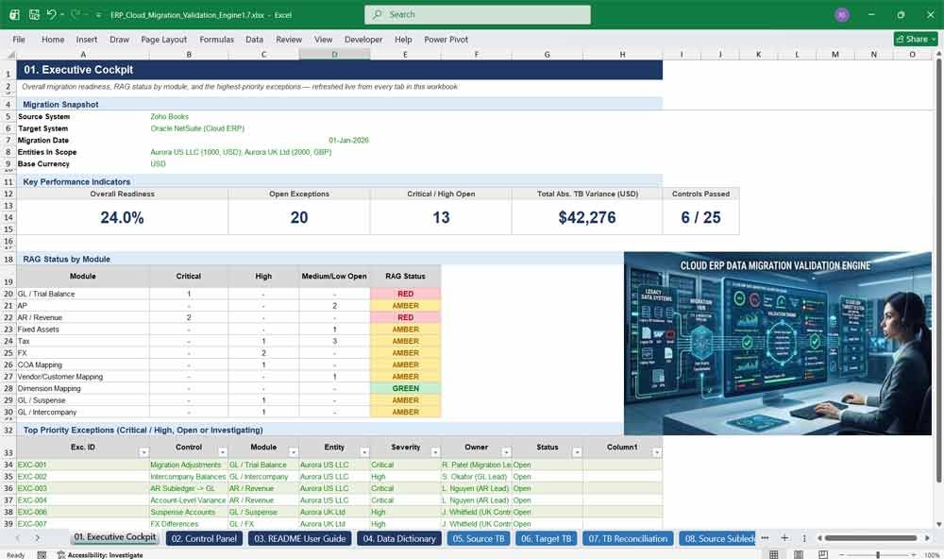The image size is (944, 559).
Task: Open the Draw ribbon tab
Action: (119, 39)
